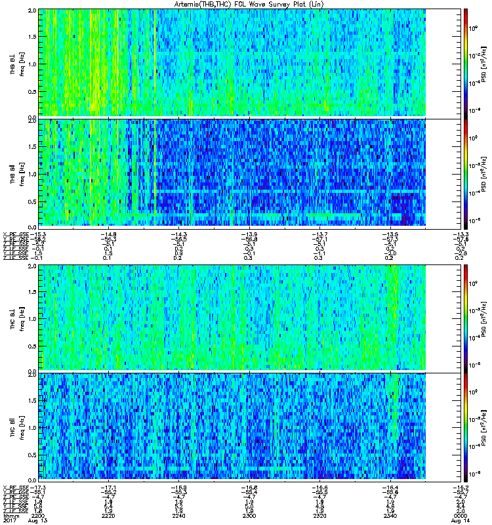Image resolution: width=492 pixels, height=525 pixels.
Task: Click the PSD [nT²/Hz] label of the topmost color bar
Action: coord(484,64)
